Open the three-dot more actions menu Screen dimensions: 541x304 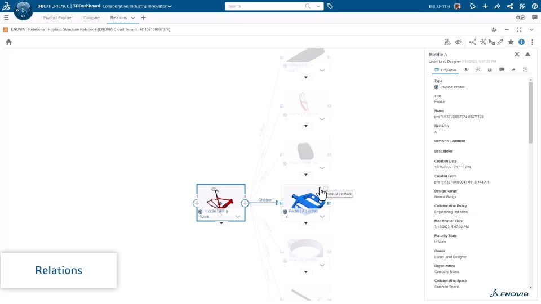(532, 42)
